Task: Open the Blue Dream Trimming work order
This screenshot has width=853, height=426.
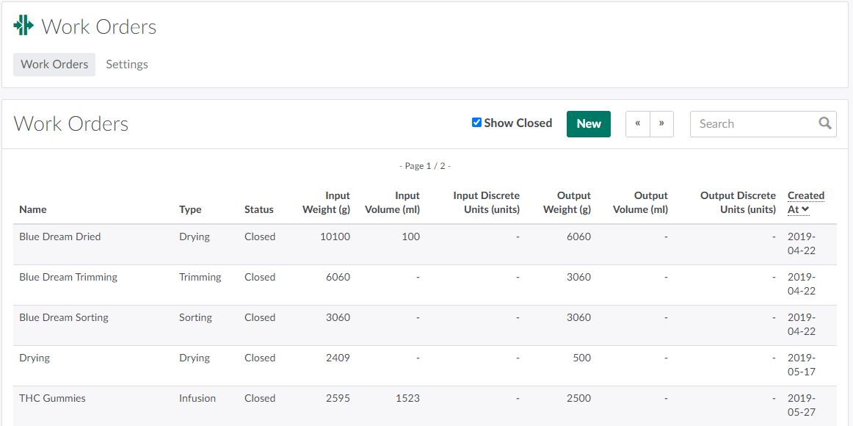Action: pos(68,278)
